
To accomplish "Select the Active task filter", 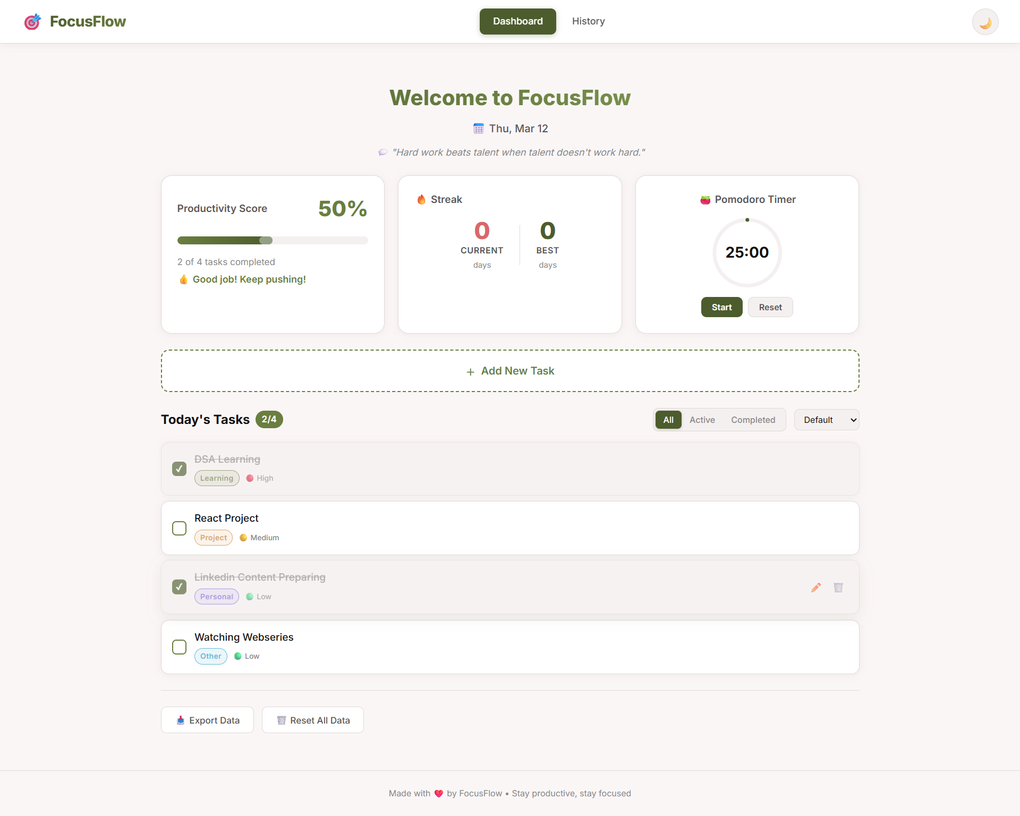I will coord(702,420).
